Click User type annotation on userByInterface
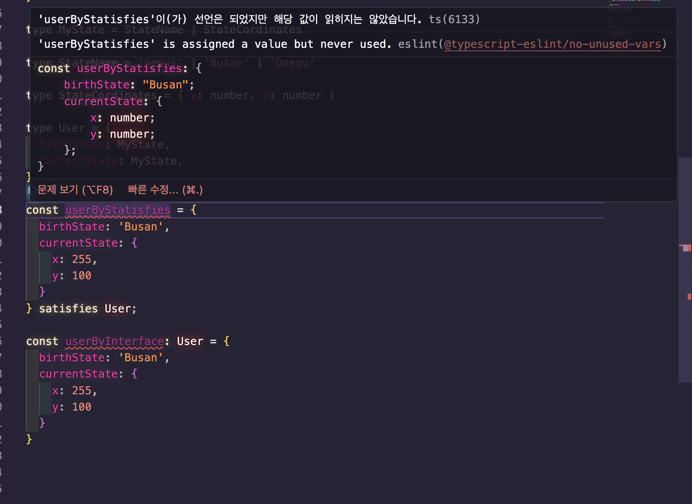692x504 pixels. point(190,341)
